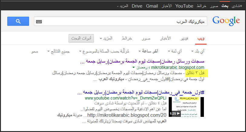Image resolution: width=246 pixels, height=132 pixels.
Task: Open خرائط in the top black bar
Action: pos(201,6)
